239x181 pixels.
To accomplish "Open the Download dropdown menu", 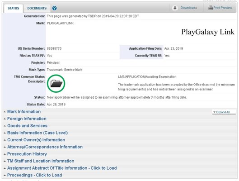I will click(x=188, y=8).
